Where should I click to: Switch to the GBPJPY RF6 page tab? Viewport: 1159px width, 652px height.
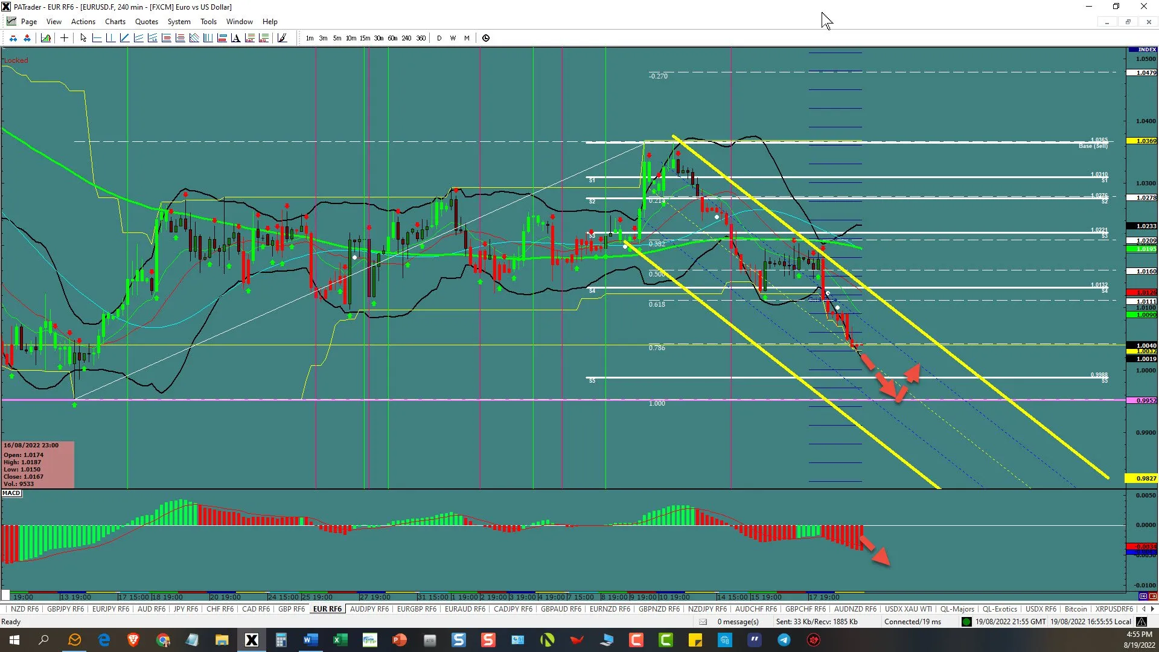coord(66,609)
